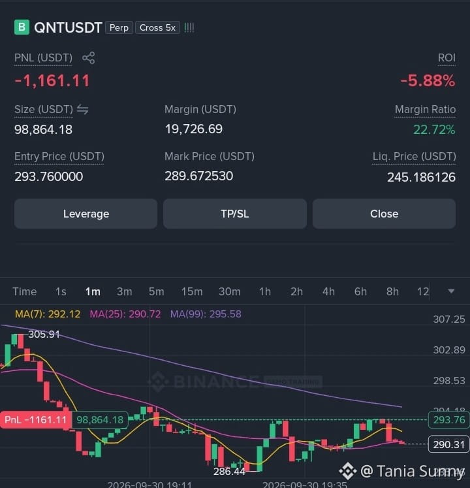This screenshot has width=470, height=488.
Task: Tap the PNL share icon
Action: (88, 58)
